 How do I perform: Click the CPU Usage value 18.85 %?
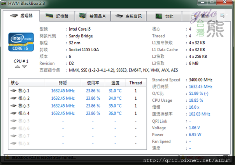click(x=196, y=100)
